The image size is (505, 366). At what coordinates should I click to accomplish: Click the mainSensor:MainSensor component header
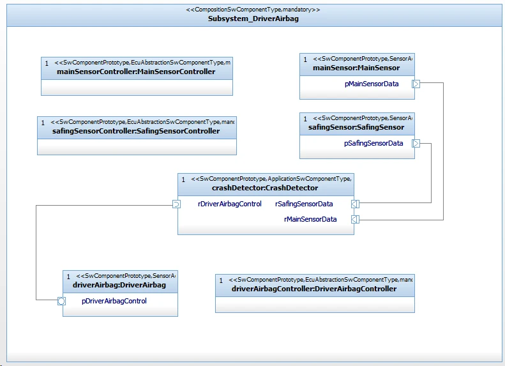(x=356, y=68)
